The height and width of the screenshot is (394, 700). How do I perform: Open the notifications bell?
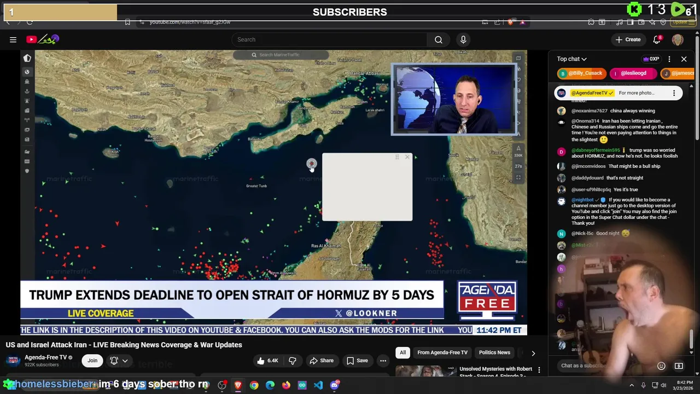pos(657,39)
